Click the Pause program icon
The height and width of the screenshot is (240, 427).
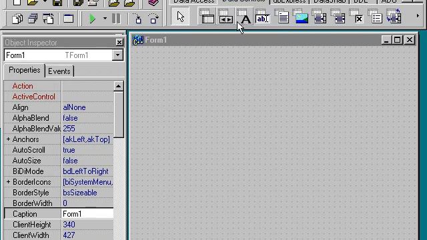pyautogui.click(x=116, y=19)
